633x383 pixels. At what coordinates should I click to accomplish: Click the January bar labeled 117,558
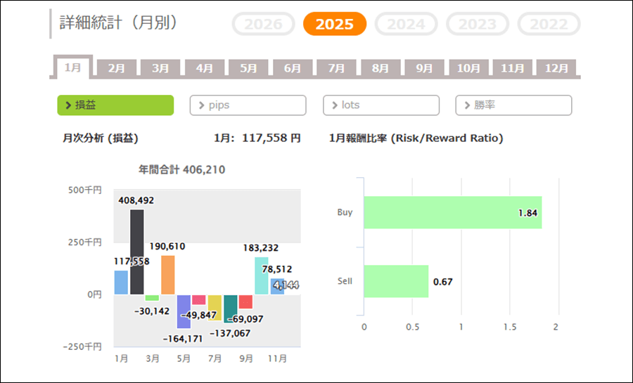click(x=121, y=283)
